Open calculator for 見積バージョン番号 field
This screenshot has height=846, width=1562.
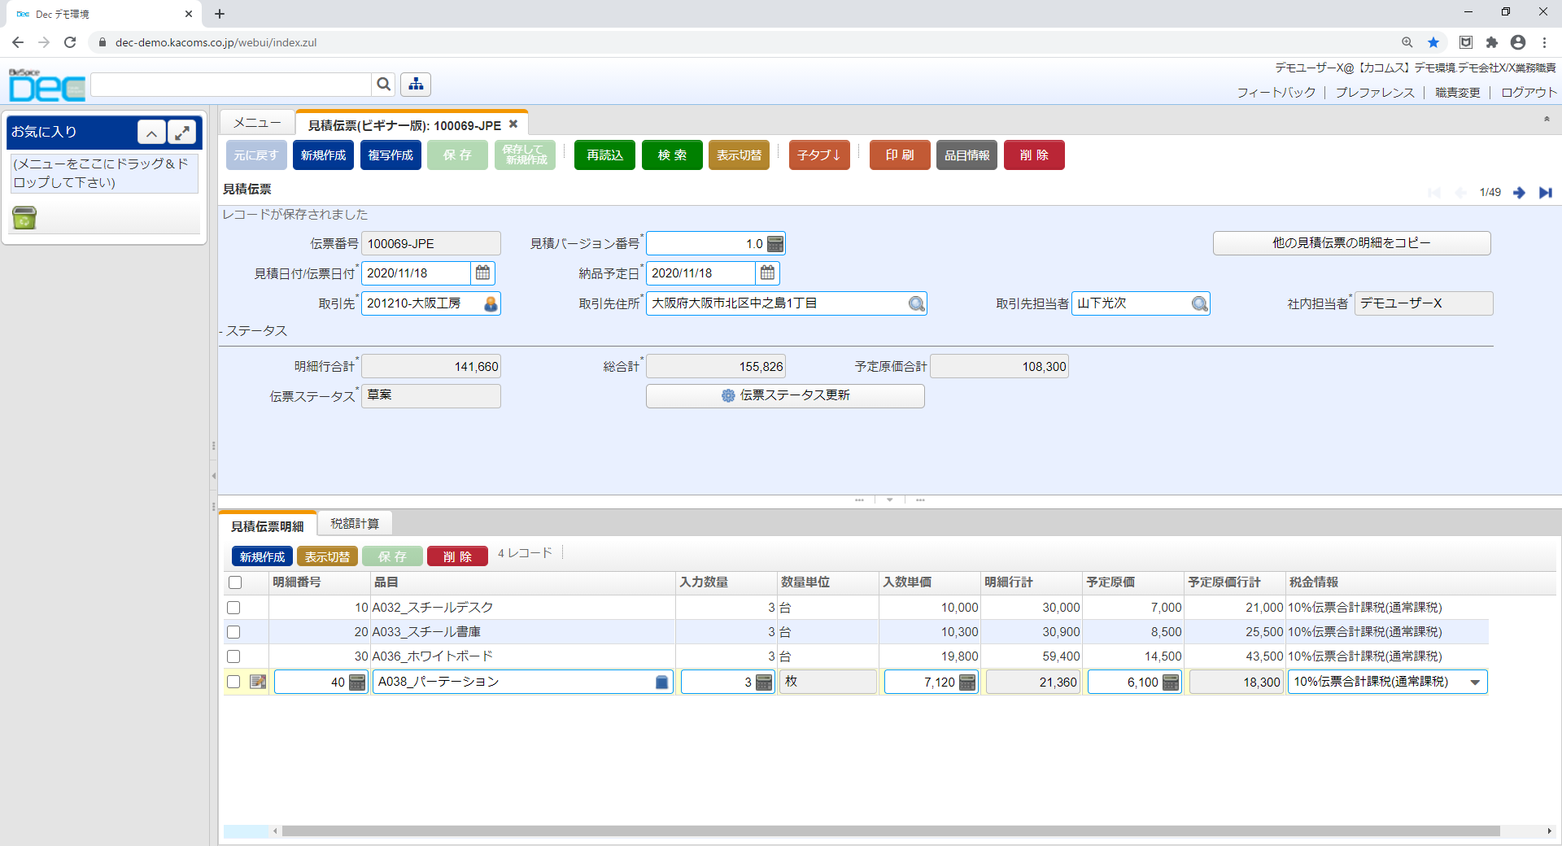[775, 243]
